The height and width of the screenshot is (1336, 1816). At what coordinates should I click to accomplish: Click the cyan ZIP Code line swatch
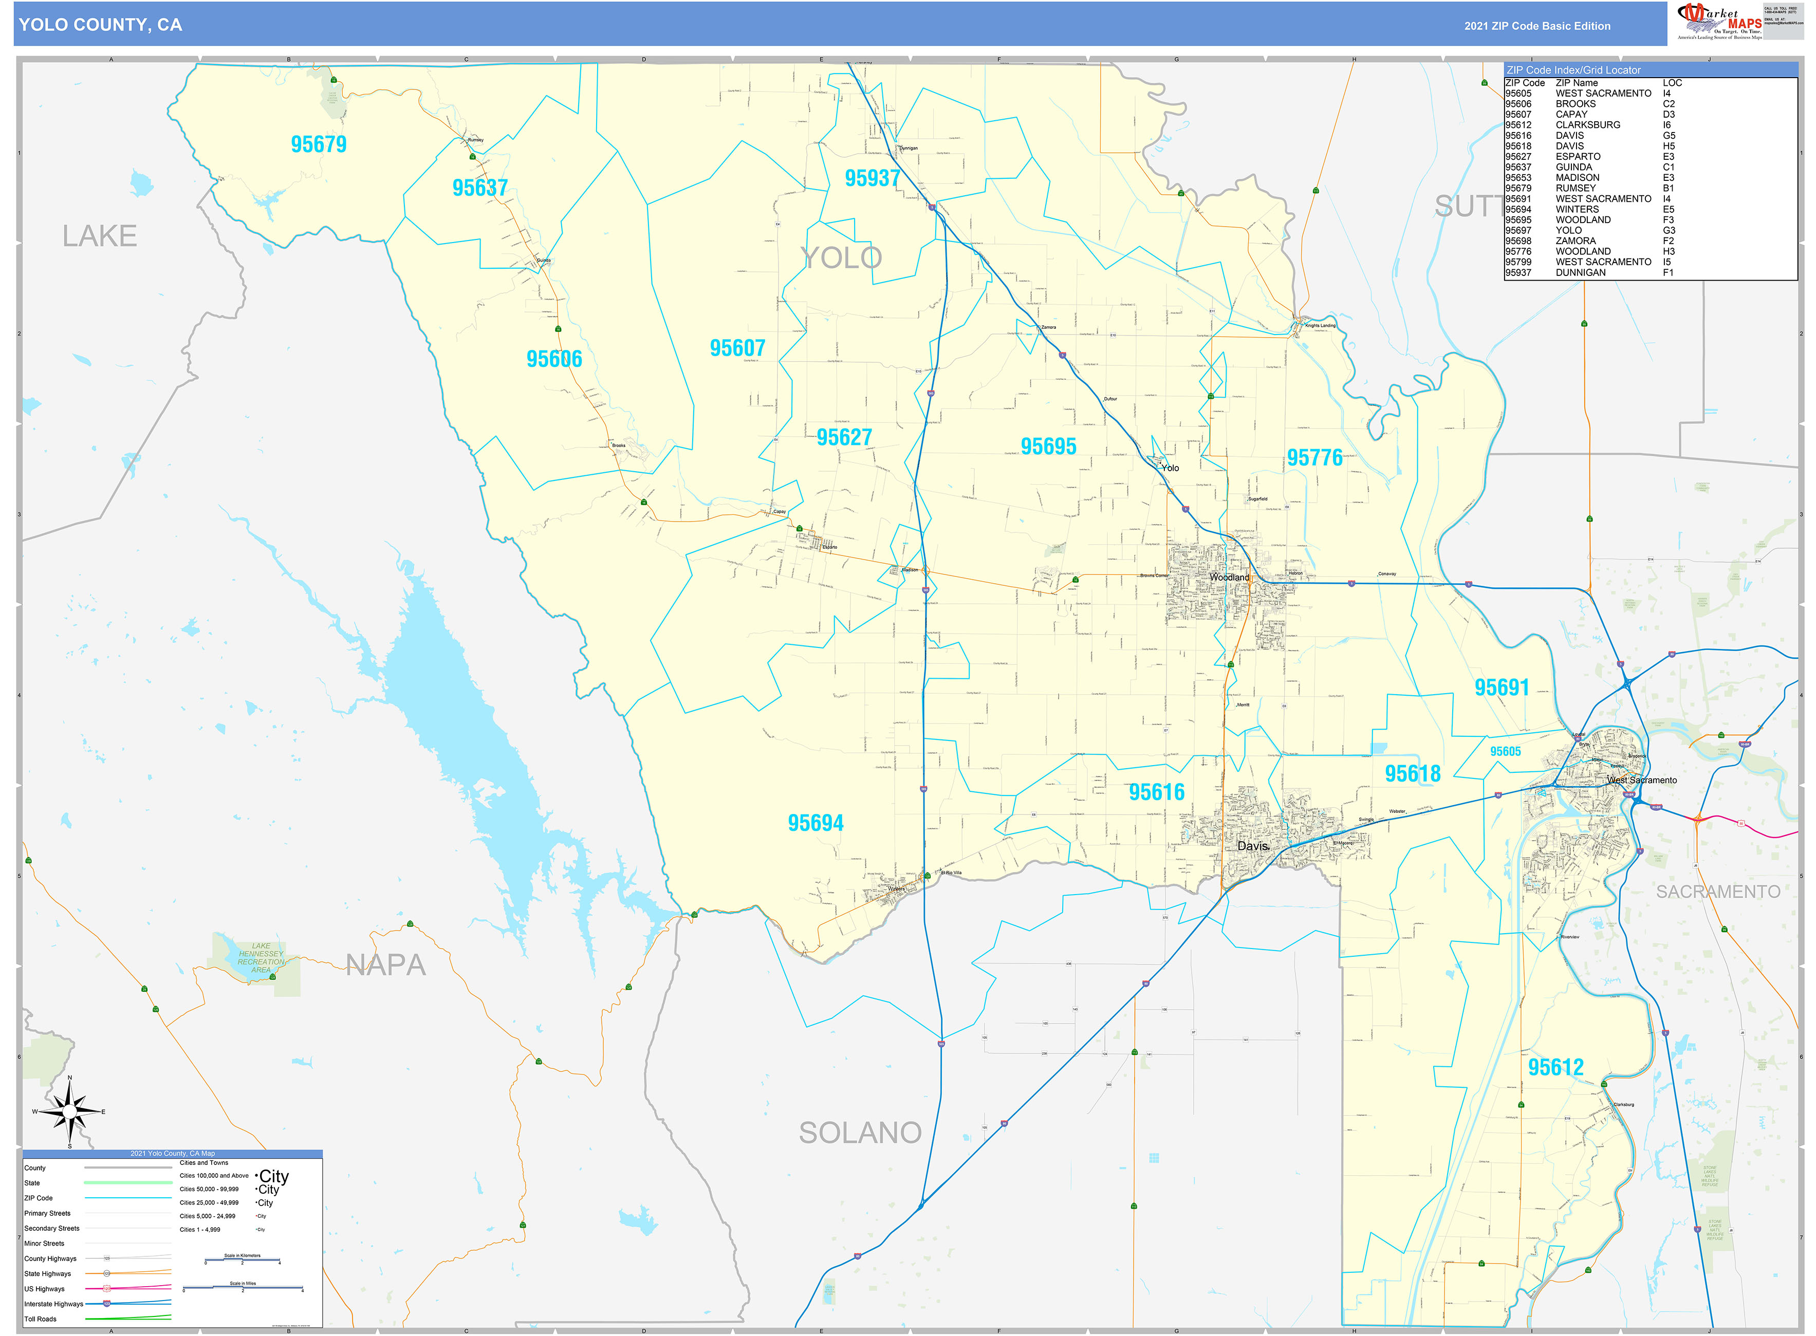[x=128, y=1198]
